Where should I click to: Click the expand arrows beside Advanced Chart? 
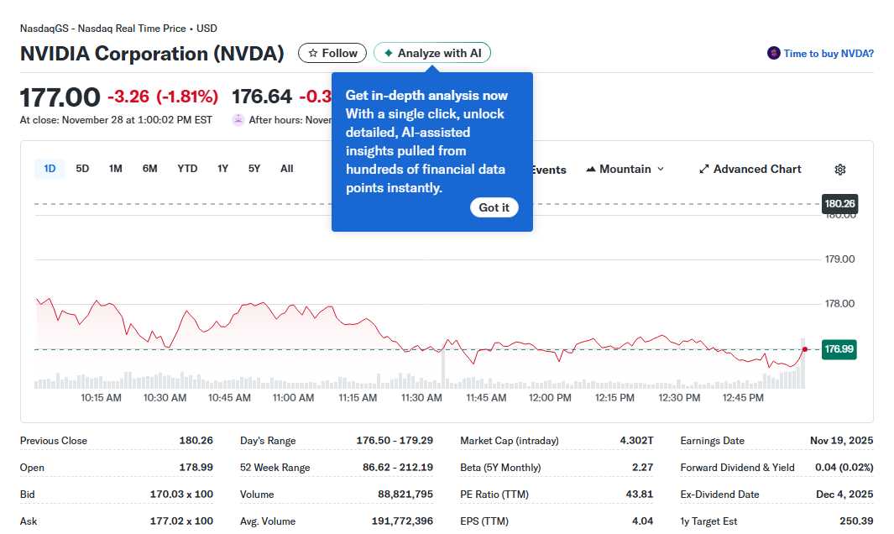click(x=703, y=169)
